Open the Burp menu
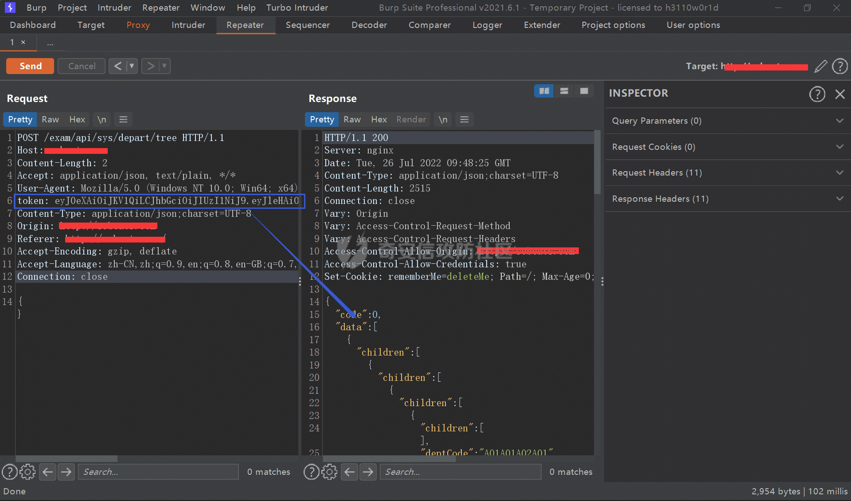 coord(36,8)
